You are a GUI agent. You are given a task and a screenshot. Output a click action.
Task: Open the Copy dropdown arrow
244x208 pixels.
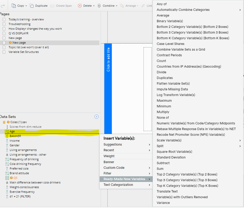coord(26,6)
